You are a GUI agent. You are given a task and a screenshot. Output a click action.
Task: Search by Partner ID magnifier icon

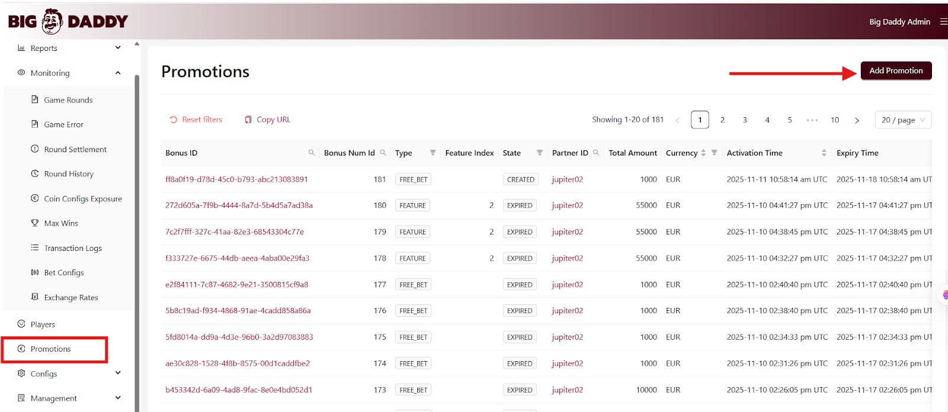tap(596, 153)
